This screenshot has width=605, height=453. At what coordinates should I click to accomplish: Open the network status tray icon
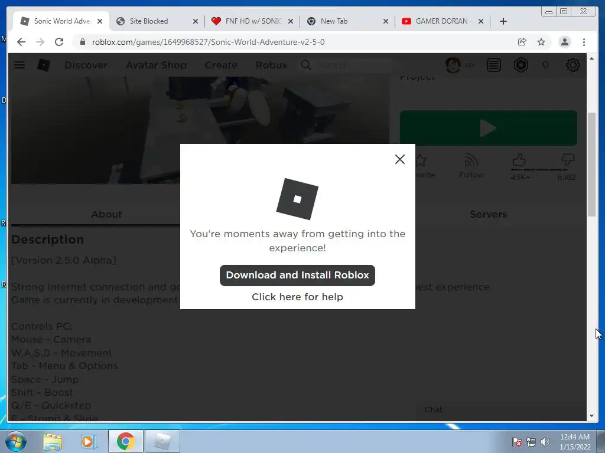[x=531, y=442]
